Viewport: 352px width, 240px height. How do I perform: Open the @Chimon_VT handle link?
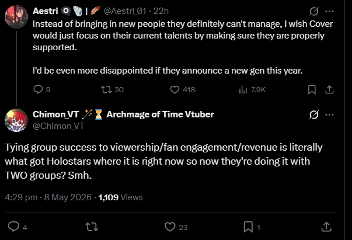[58, 126]
